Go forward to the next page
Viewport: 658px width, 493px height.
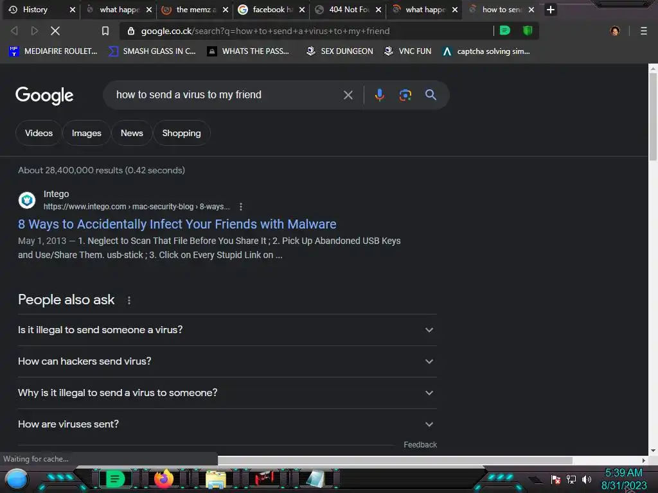(x=35, y=31)
